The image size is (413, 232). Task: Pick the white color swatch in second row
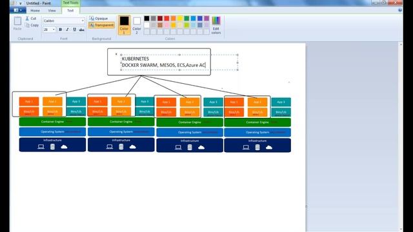[146, 25]
